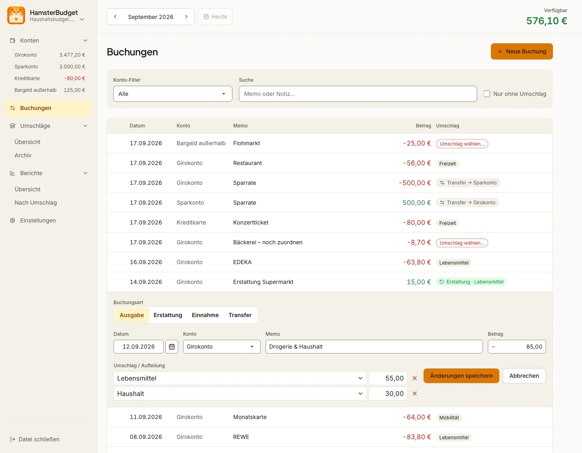Select the Einnahme booking type
The height and width of the screenshot is (453, 582).
point(205,315)
